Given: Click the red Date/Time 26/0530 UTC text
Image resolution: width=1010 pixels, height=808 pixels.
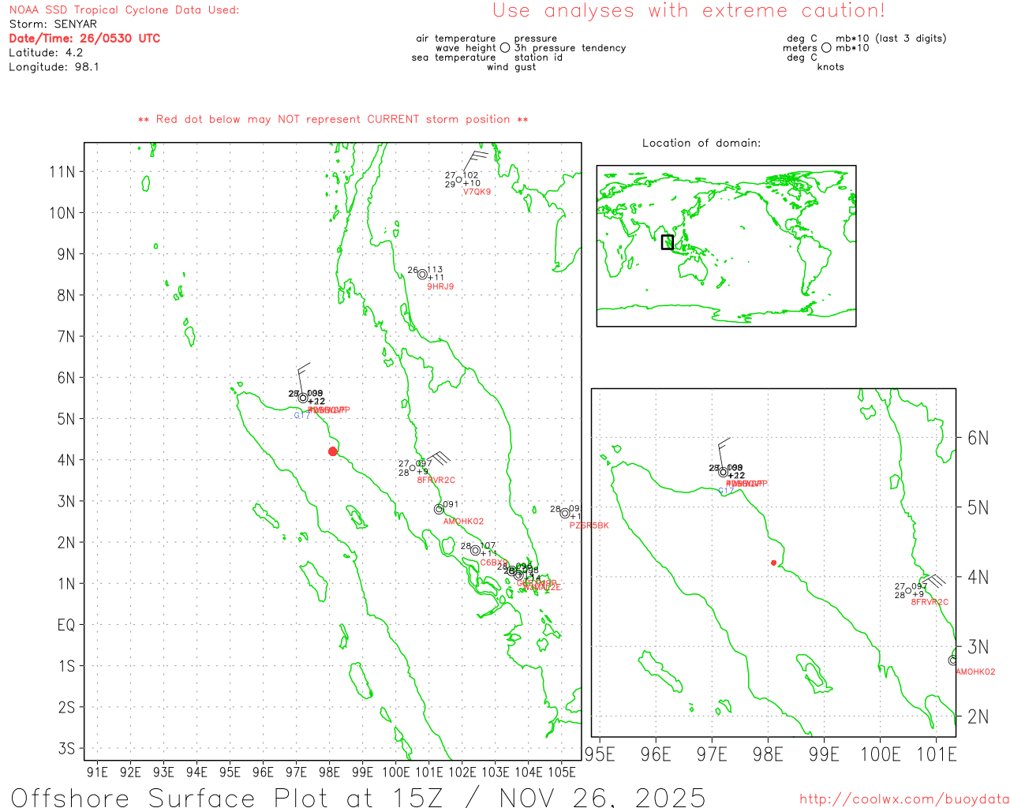Looking at the screenshot, I should pyautogui.click(x=84, y=38).
